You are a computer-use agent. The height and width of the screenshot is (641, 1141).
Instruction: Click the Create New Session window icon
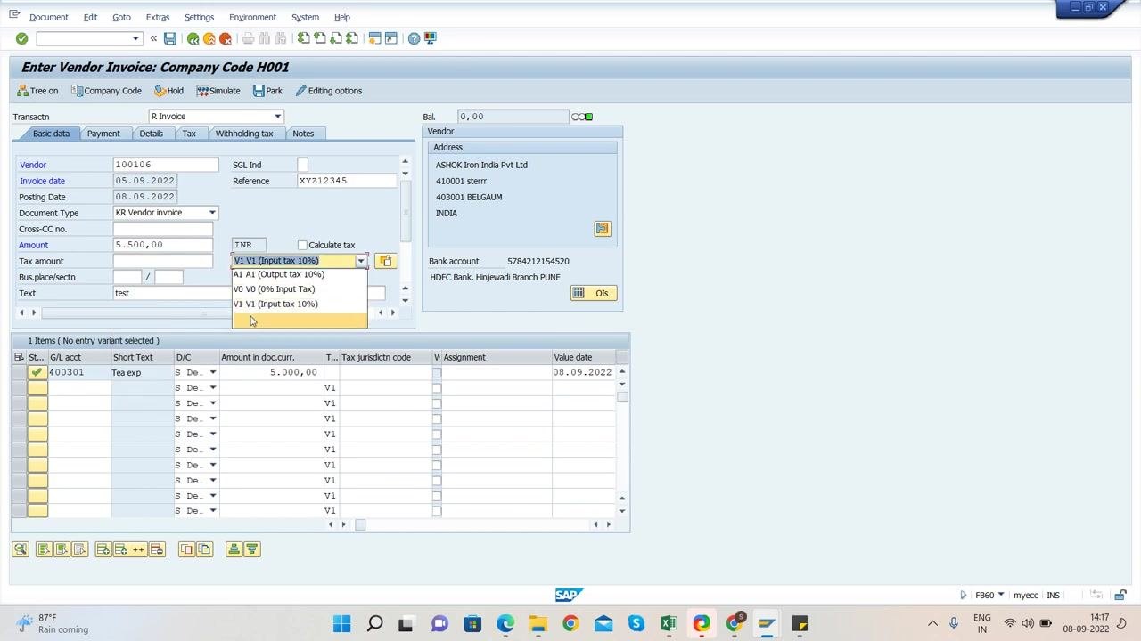point(374,38)
